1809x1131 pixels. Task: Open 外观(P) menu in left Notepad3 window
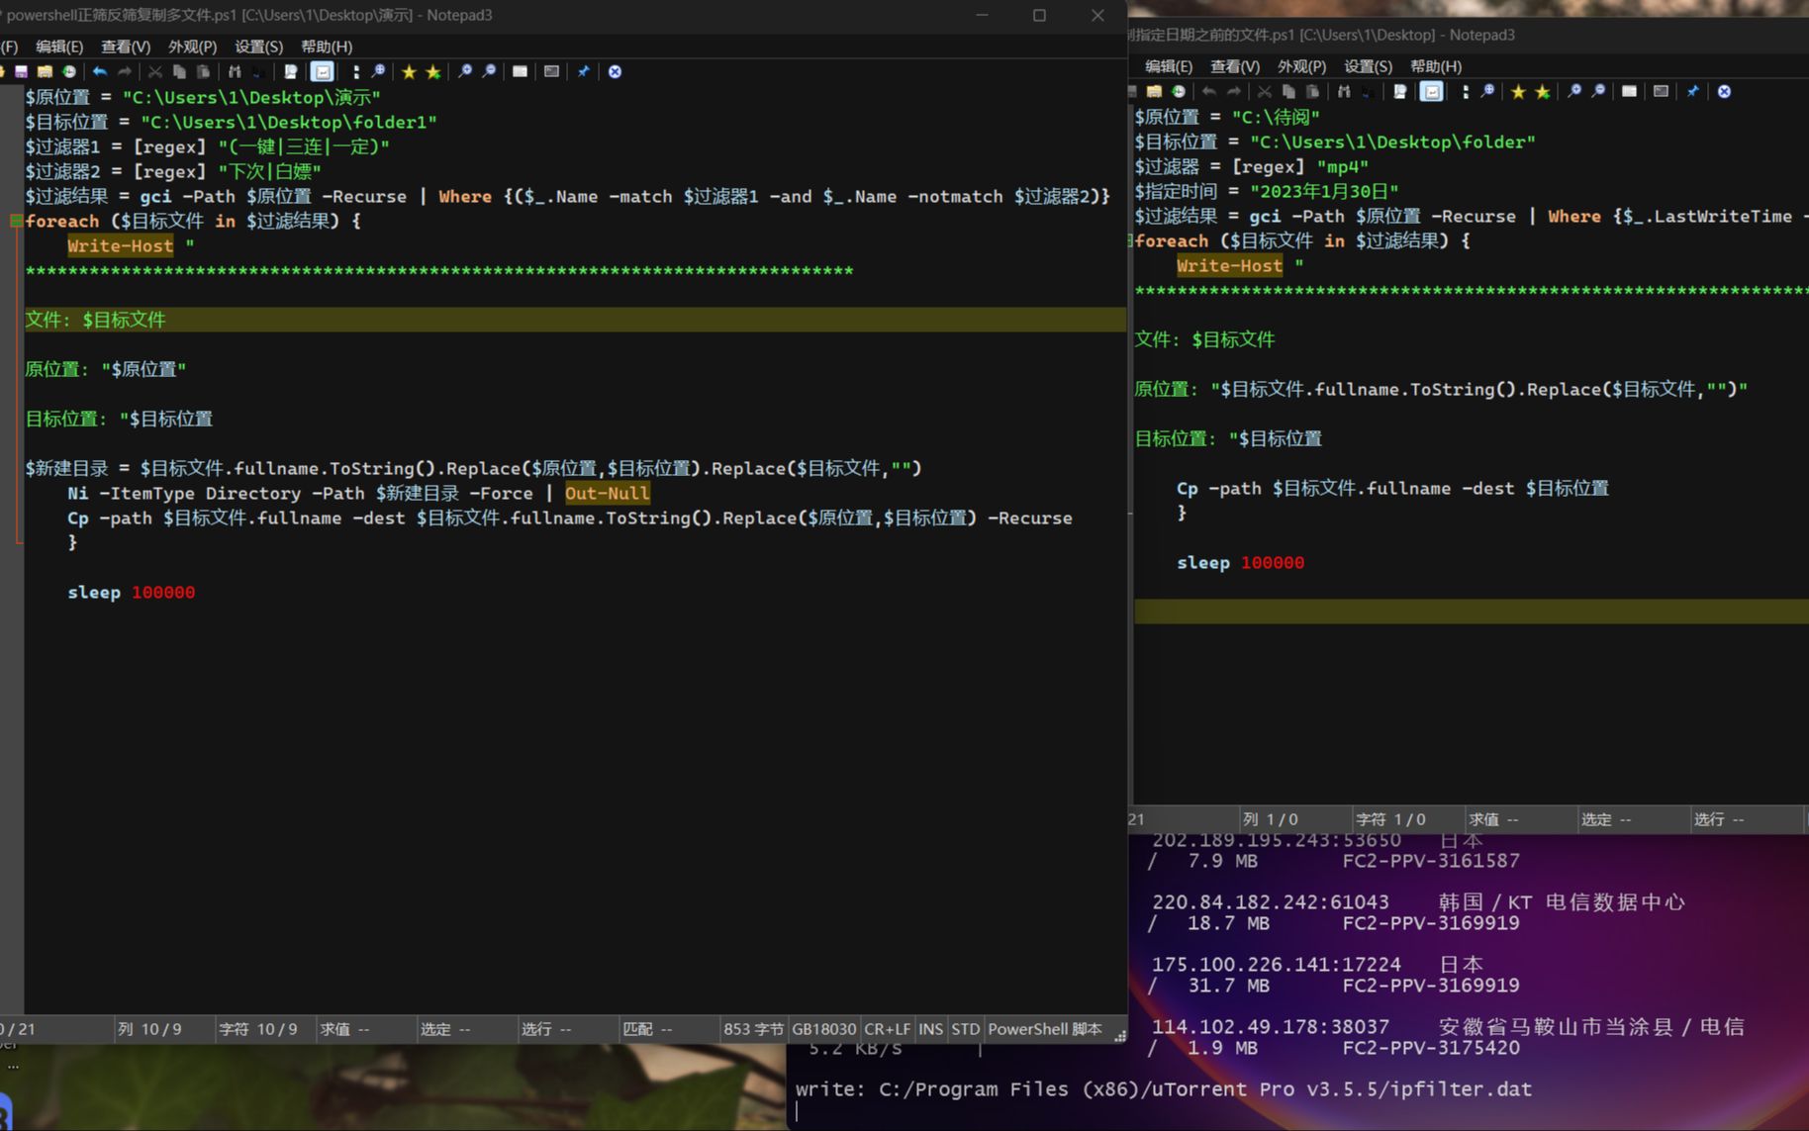tap(192, 47)
